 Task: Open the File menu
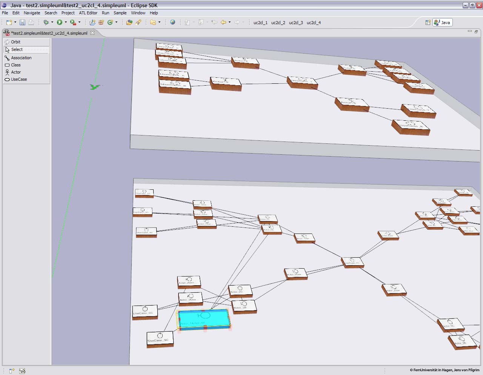tap(5, 13)
